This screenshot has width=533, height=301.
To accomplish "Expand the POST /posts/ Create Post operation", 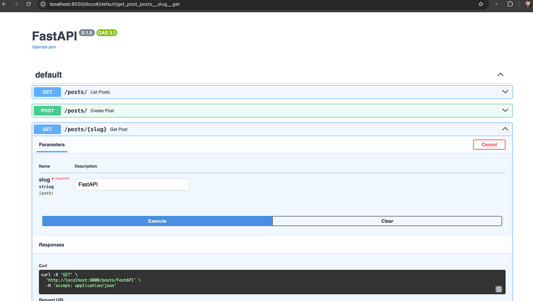I will (505, 110).
